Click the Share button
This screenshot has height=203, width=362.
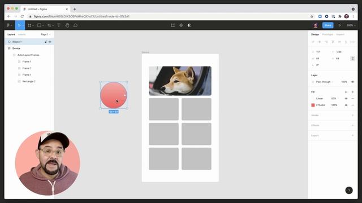[x=328, y=25]
